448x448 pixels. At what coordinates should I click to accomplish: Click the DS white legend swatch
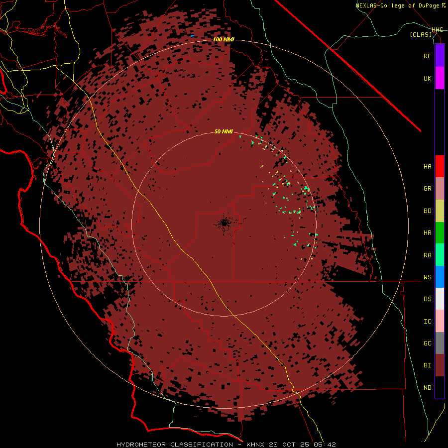coord(440,299)
